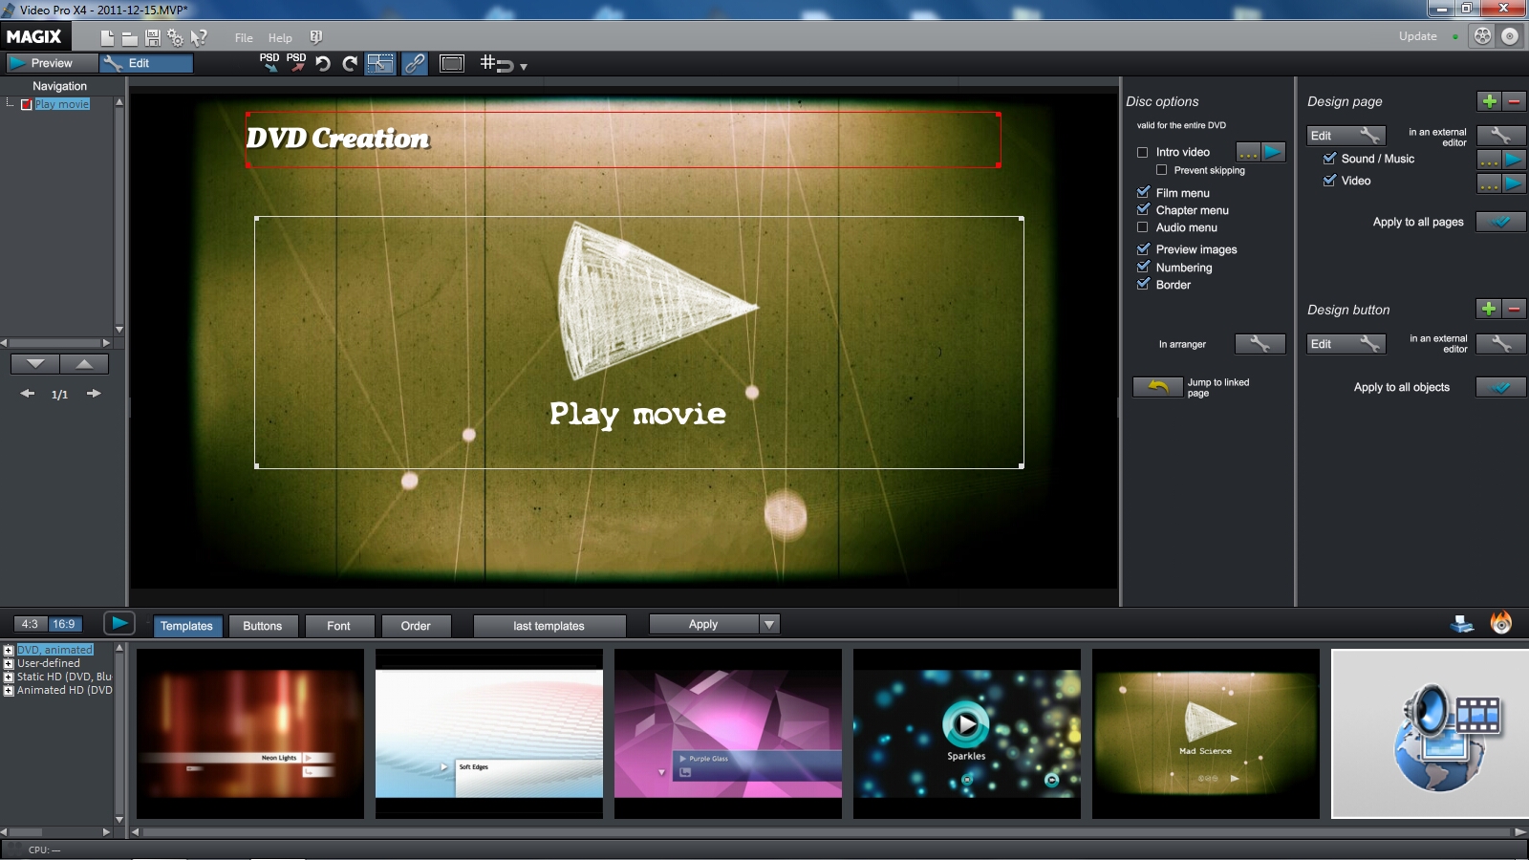This screenshot has height=860, width=1529.
Task: Enable the Audio menu checkbox
Action: [1142, 227]
